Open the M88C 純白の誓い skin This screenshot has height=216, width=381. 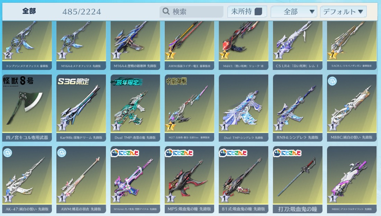point(352,108)
